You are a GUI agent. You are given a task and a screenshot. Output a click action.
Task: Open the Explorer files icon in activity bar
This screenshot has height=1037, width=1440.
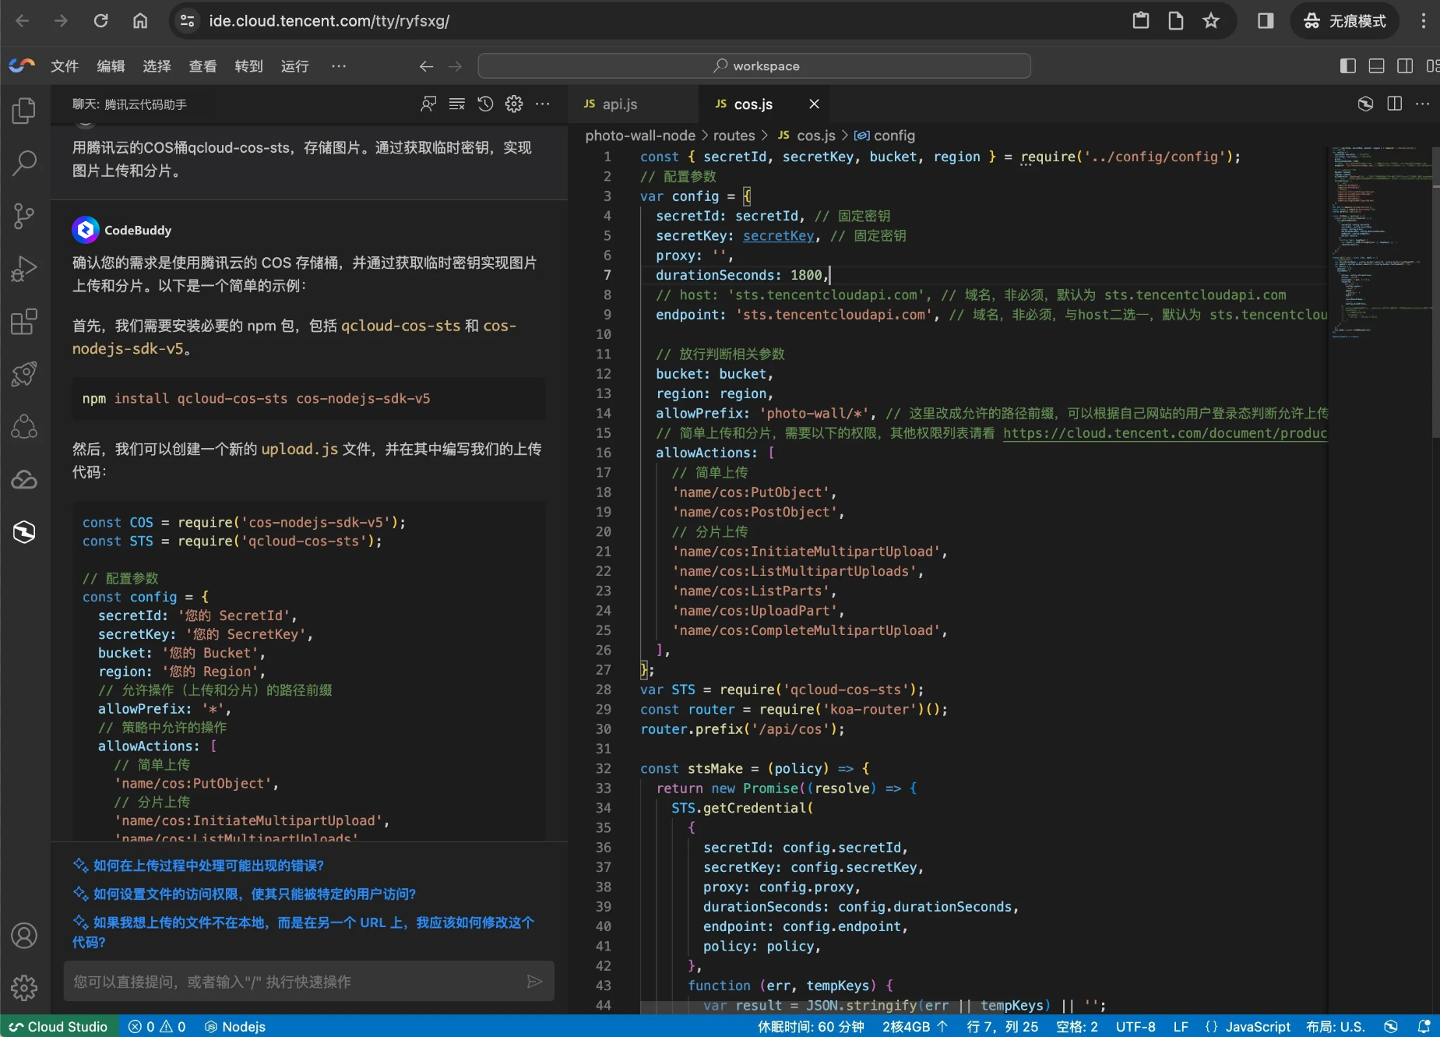[24, 111]
